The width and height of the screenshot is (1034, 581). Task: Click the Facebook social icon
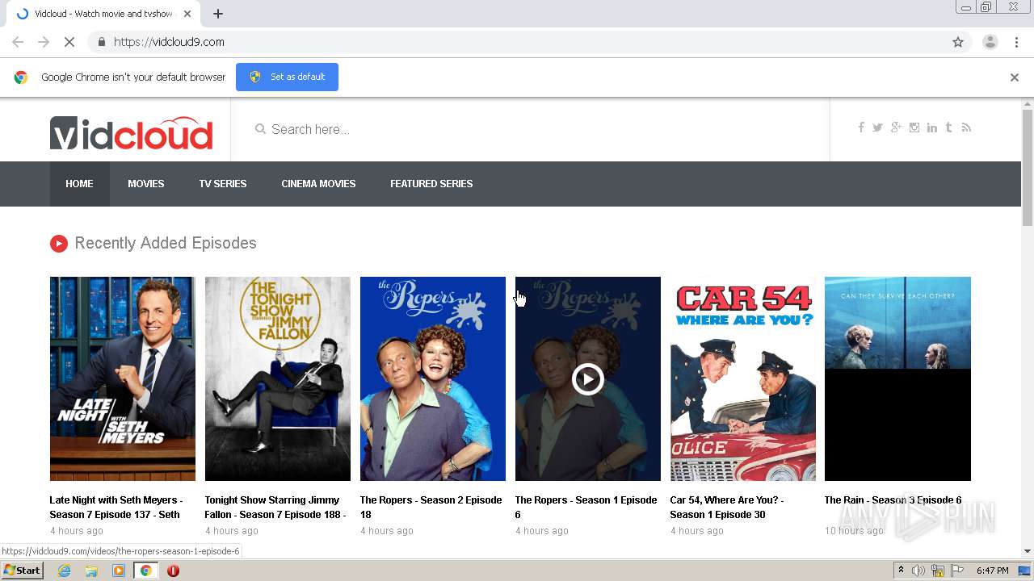tap(861, 127)
